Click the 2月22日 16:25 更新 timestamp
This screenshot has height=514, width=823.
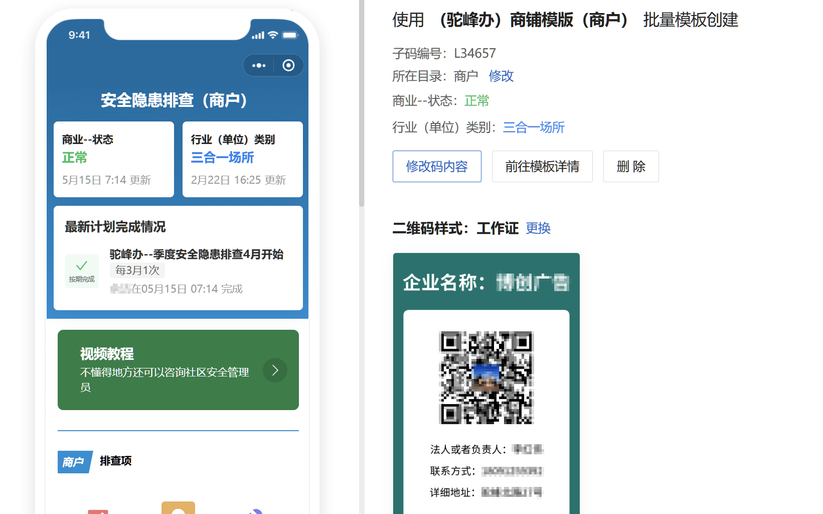pos(238,180)
